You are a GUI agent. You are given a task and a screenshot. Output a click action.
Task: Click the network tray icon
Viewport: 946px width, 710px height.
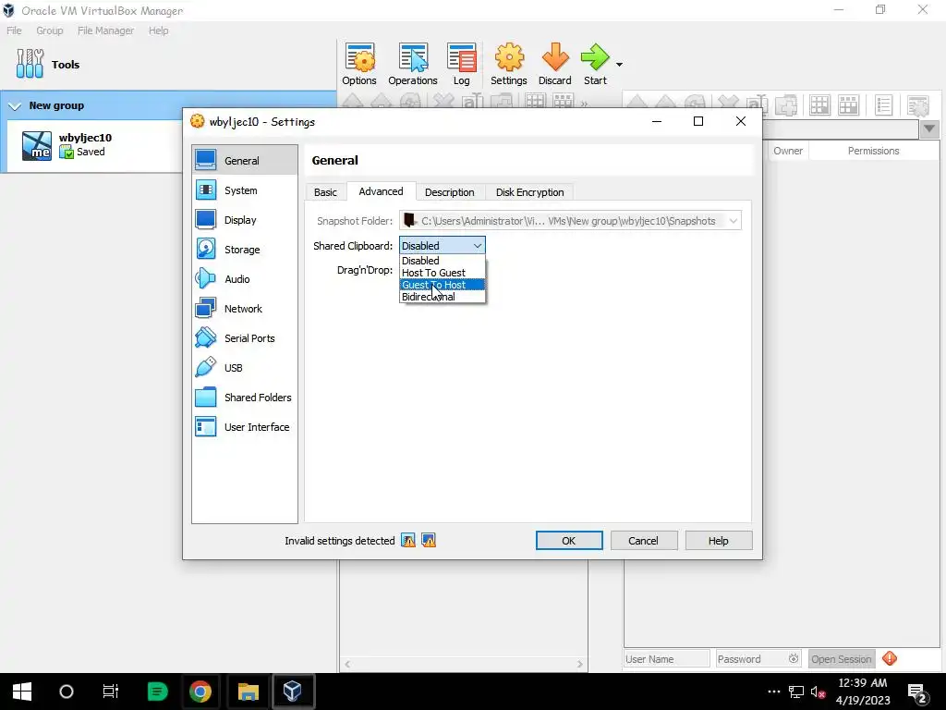point(796,692)
